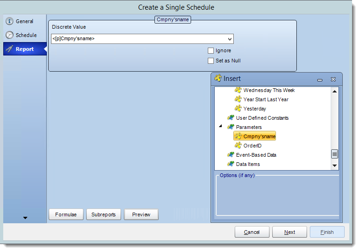Expand more sidebar items with down arrow
359x251 pixels.
pos(25,218)
